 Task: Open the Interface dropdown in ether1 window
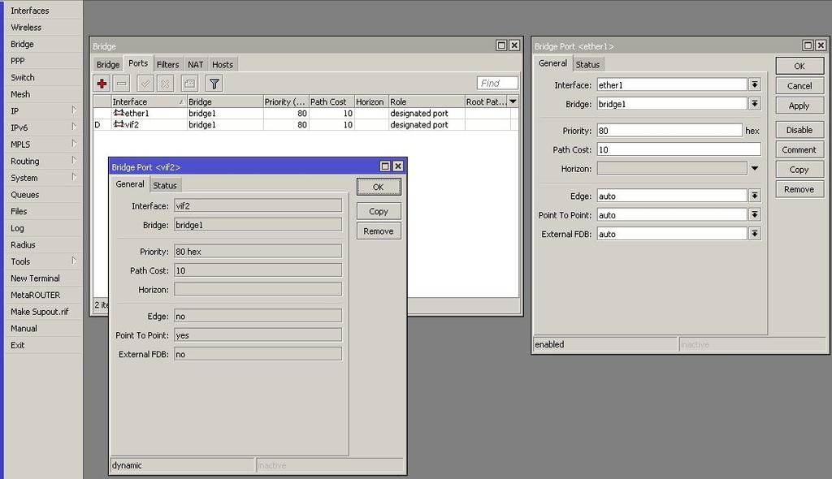(755, 84)
